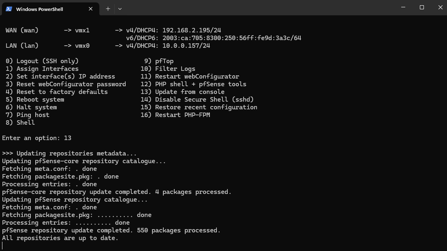Minimize the terminal window
Viewport: 447px width, 251px height.
pyautogui.click(x=403, y=7)
